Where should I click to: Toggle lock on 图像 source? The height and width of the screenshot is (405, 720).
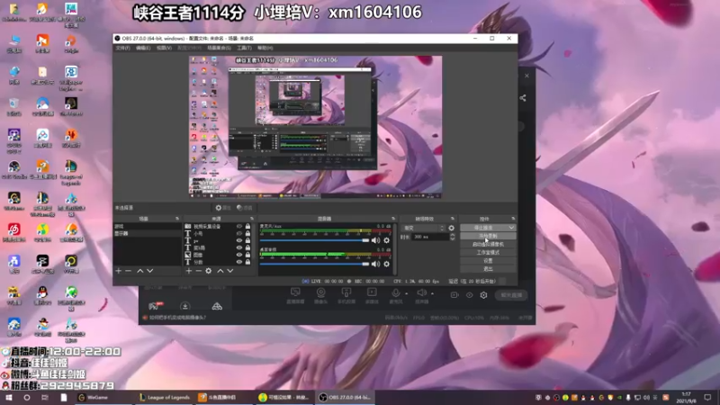(248, 255)
